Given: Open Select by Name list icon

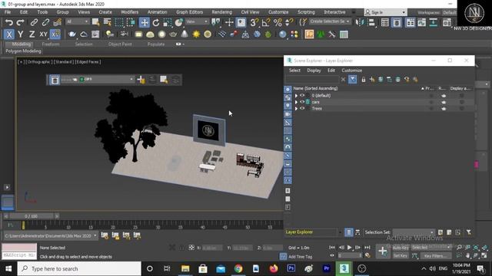Looking at the screenshot, I should tap(108, 22).
